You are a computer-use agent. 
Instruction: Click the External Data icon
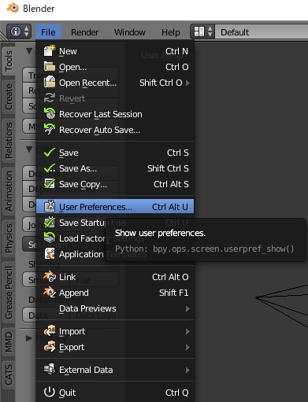click(50, 370)
